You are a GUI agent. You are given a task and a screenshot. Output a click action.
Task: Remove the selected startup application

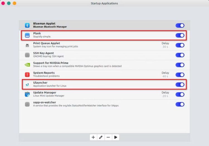tap(108, 137)
